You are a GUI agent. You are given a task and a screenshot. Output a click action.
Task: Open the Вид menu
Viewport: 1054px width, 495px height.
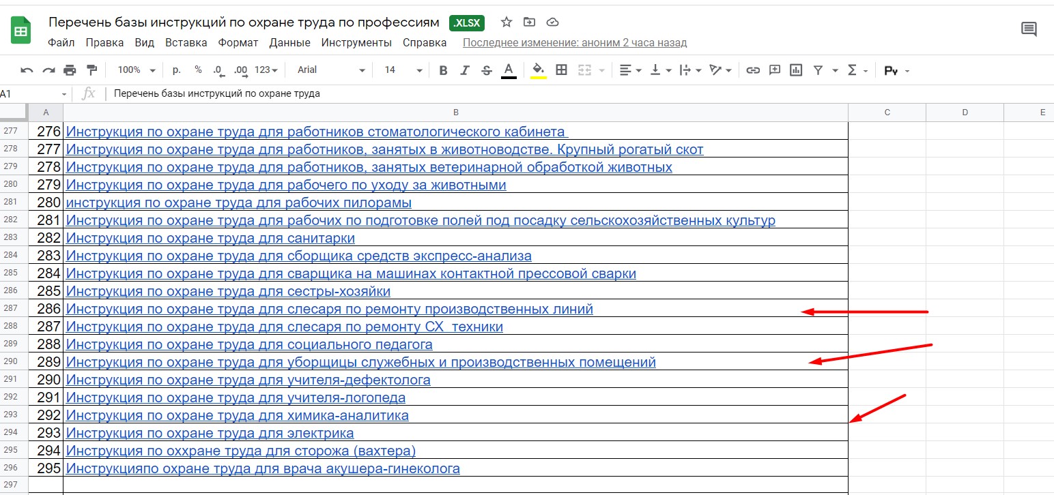click(145, 42)
